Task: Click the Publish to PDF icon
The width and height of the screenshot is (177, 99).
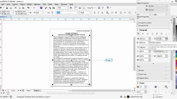Action: [x=54, y=8]
